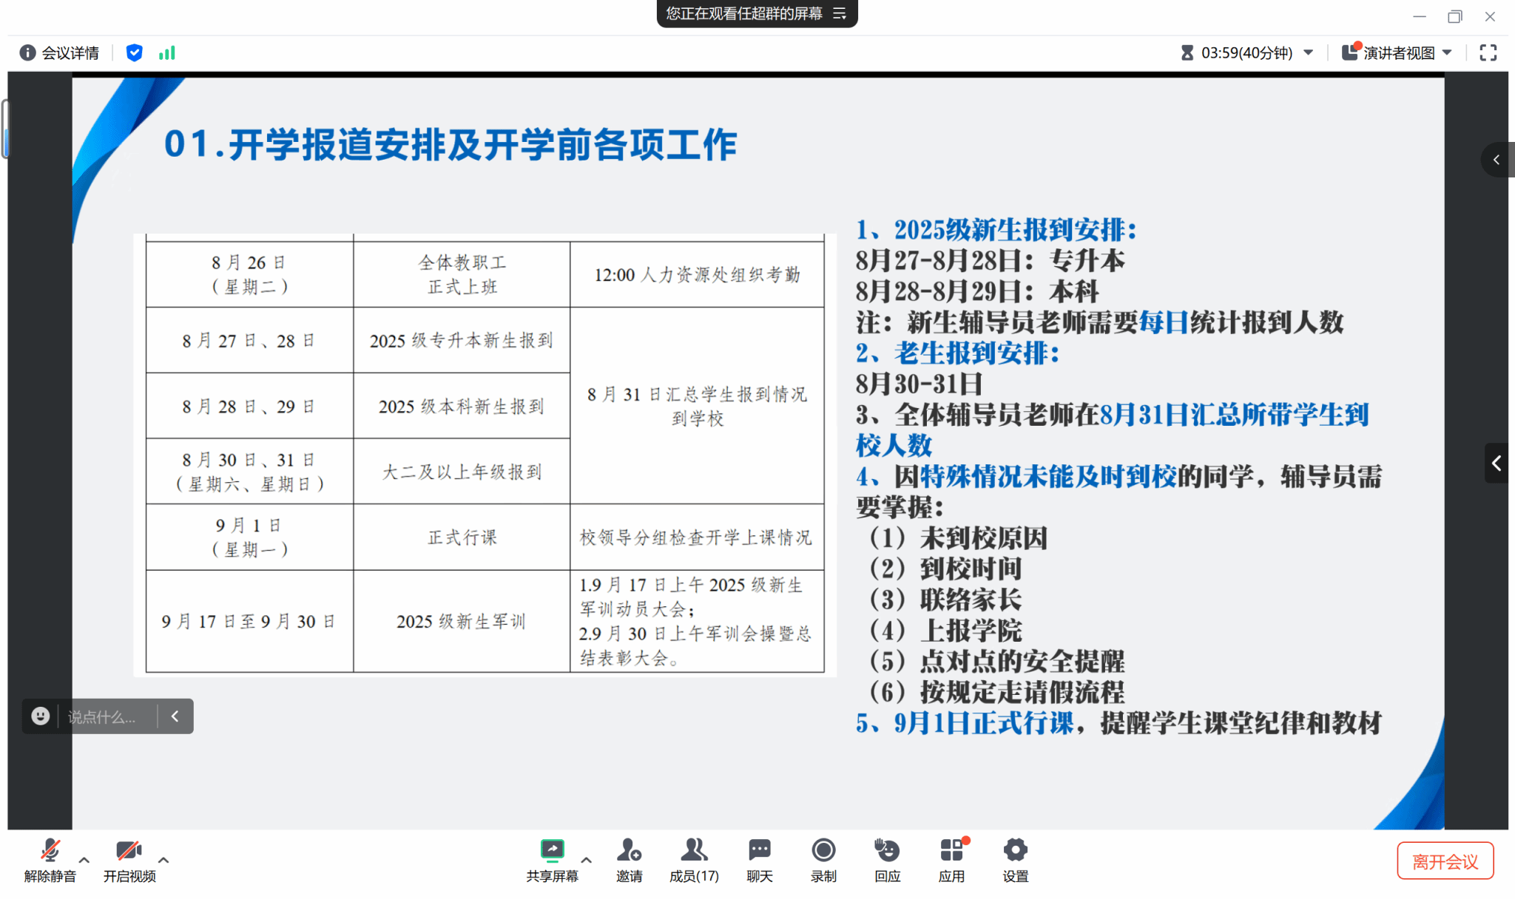This screenshot has height=899, width=1515.
Task: Click the Leave Meeting button
Action: tap(1445, 861)
